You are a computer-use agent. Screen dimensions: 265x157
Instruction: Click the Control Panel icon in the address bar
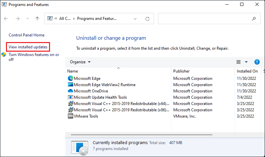50,19
